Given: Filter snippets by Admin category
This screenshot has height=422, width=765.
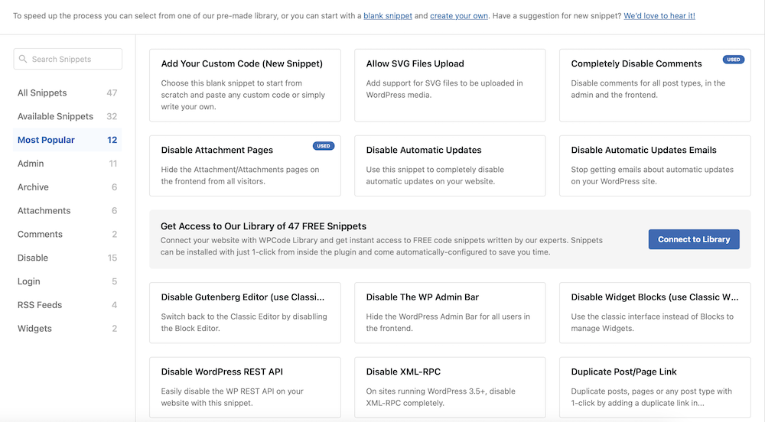Looking at the screenshot, I should point(67,164).
